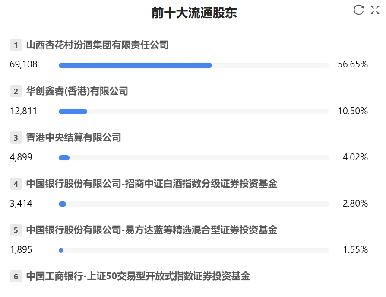Screen dimensions: 386x297
Task: Click the 4.02% progress bar
Action: point(193,158)
